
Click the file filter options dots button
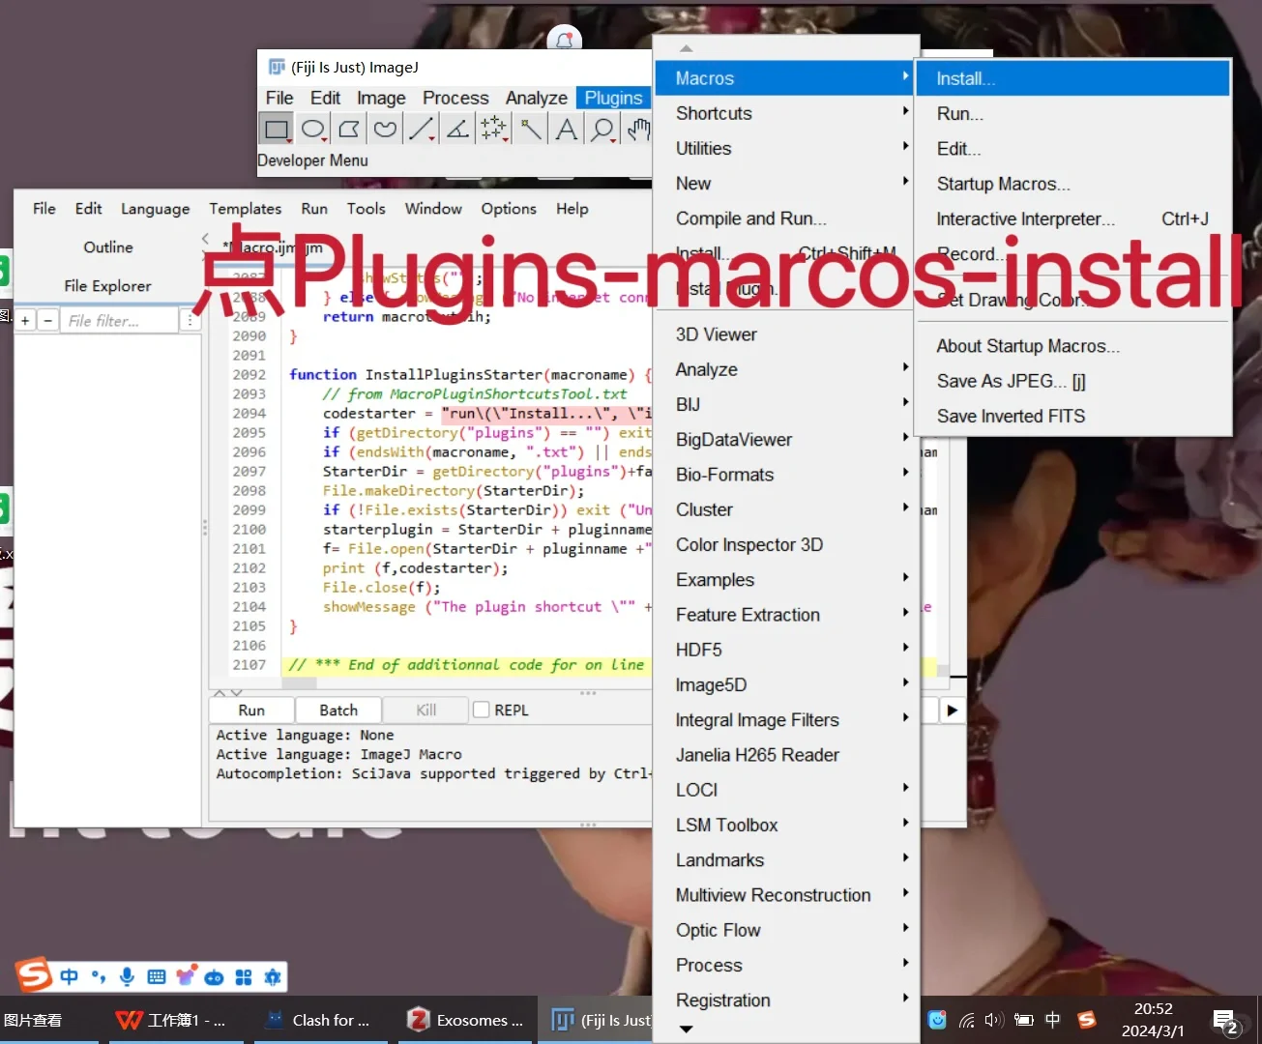click(x=191, y=320)
